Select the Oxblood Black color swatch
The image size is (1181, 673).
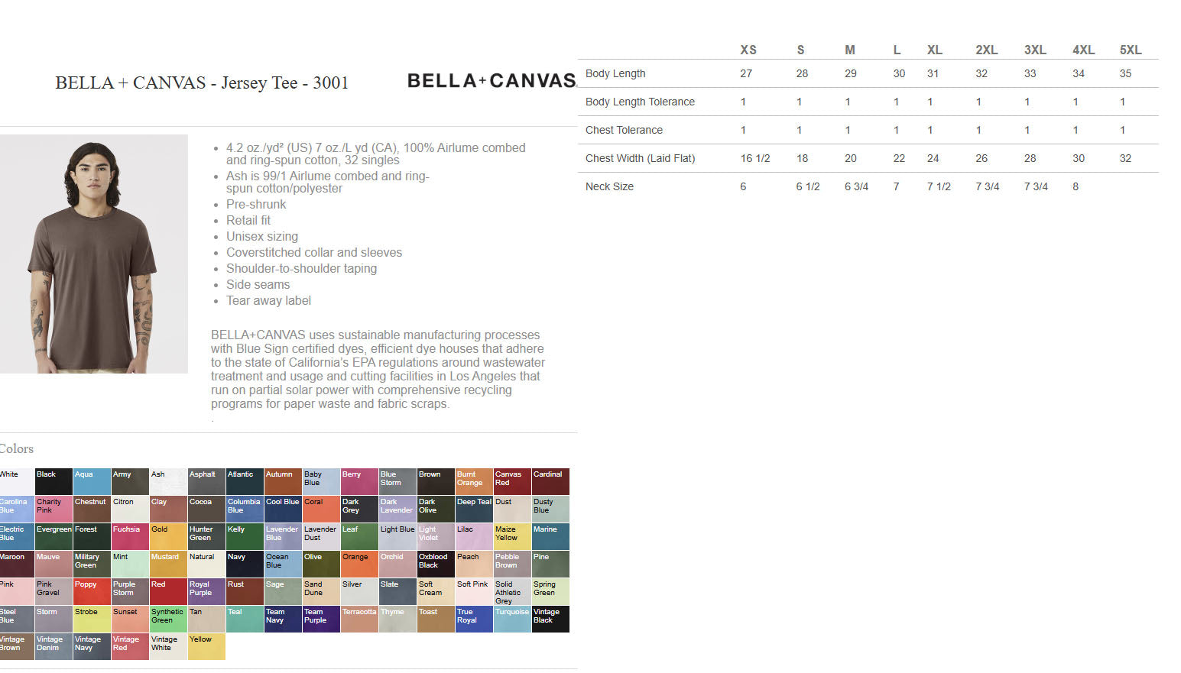tap(436, 565)
